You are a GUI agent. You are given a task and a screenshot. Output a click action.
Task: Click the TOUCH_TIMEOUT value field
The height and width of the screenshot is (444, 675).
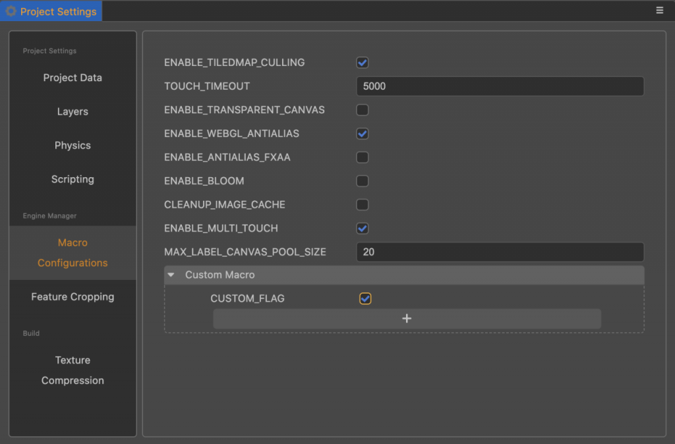pyautogui.click(x=500, y=86)
